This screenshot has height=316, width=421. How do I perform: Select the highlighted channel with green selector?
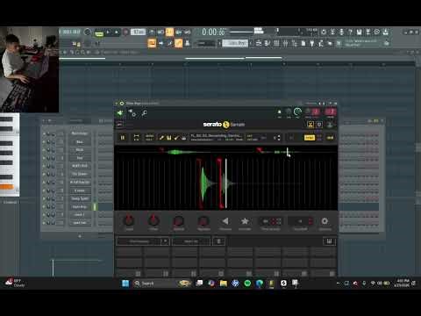click(80, 207)
